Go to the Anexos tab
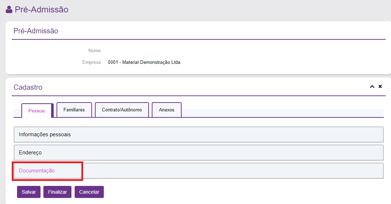This screenshot has width=391, height=204. coord(167,110)
